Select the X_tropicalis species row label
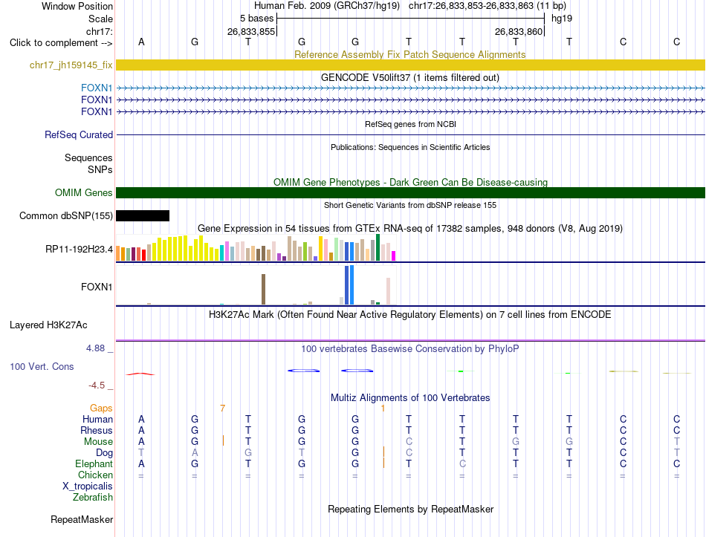This screenshot has width=706, height=537. pos(88,486)
